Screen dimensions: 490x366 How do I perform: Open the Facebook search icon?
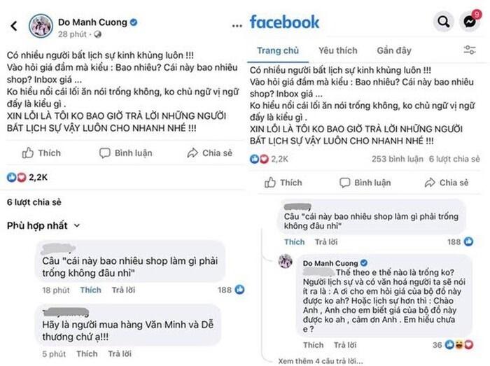pos(444,22)
